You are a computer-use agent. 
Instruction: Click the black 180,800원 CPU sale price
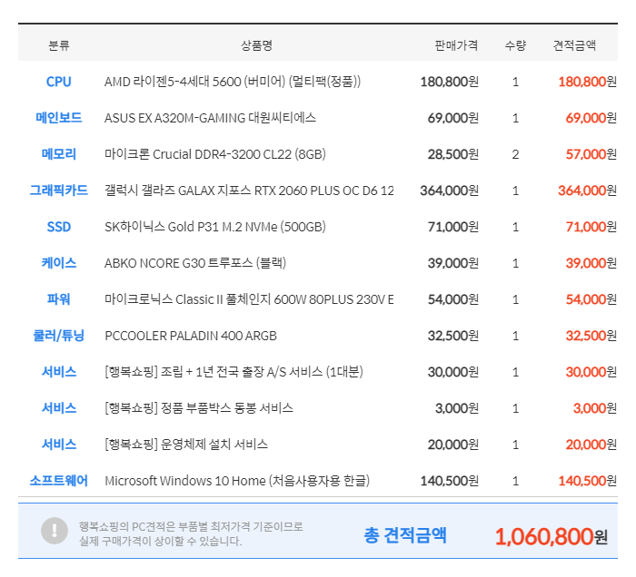[x=450, y=82]
